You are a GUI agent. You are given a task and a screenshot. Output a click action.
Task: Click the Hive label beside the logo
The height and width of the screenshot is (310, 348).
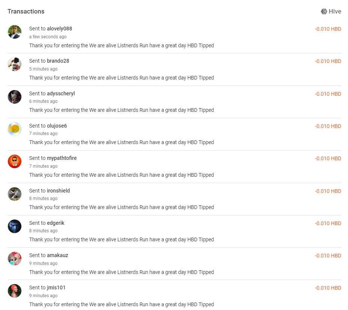335,11
